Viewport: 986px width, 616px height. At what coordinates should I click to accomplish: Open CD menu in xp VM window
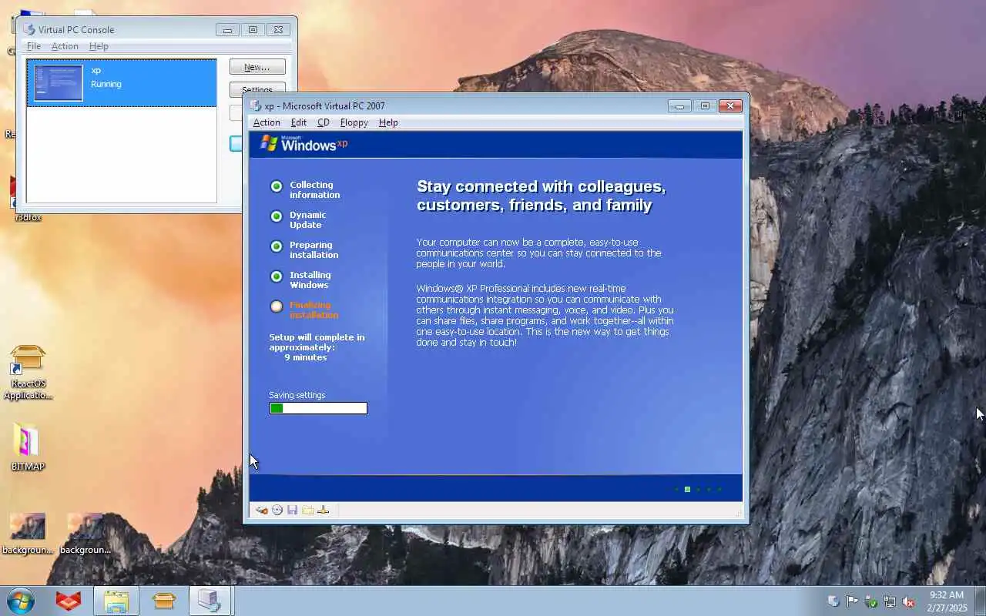point(324,122)
